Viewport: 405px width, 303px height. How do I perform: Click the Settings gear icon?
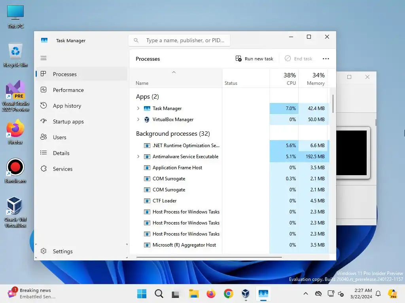point(44,251)
